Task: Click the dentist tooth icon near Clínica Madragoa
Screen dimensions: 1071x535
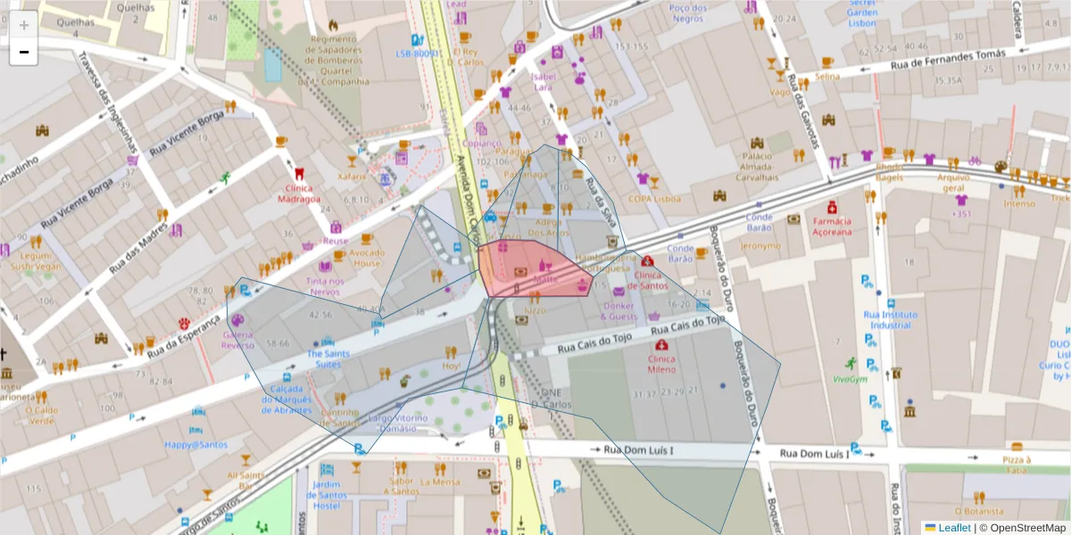Action: tap(299, 174)
